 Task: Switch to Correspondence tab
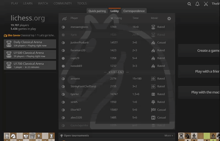tap(134, 11)
